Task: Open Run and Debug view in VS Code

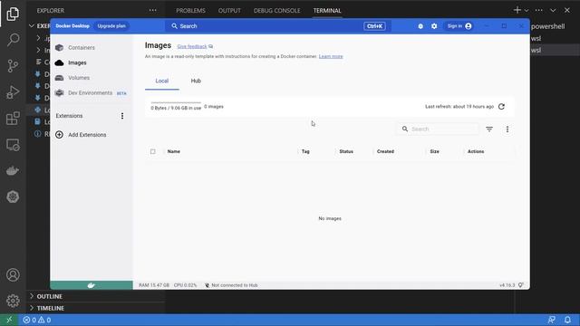Action: [13, 92]
